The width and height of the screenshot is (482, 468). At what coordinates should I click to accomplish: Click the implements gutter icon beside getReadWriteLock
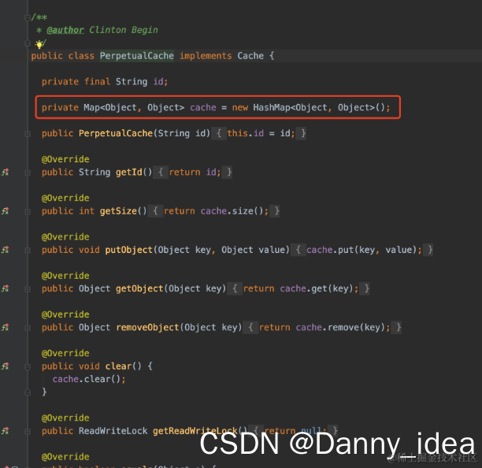tap(6, 431)
